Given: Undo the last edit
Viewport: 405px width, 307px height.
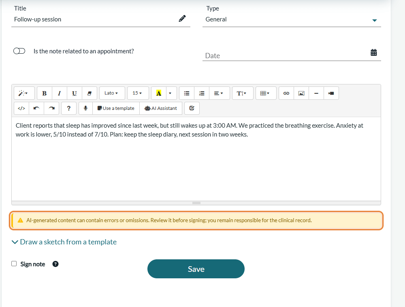Looking at the screenshot, I should click(x=36, y=108).
